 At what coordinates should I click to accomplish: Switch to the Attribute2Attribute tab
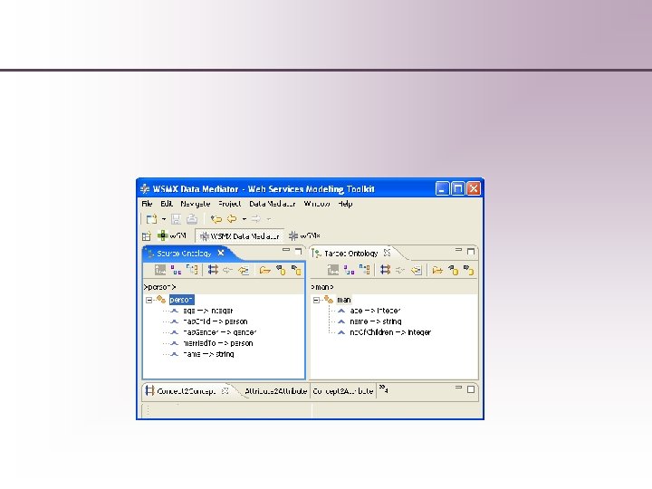276,391
